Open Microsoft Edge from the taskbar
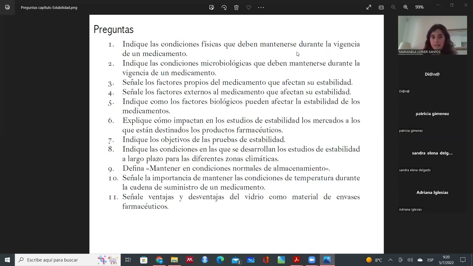The height and width of the screenshot is (266, 473). (220, 260)
